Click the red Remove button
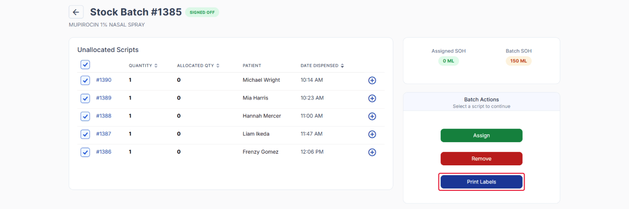Screen dimensions: 629x209 [481, 158]
